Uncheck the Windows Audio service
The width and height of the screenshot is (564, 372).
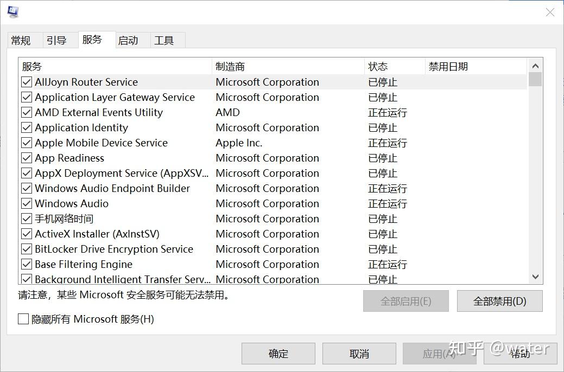pos(26,203)
